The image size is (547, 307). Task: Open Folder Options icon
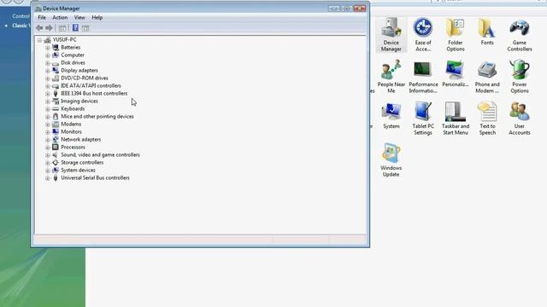(456, 35)
